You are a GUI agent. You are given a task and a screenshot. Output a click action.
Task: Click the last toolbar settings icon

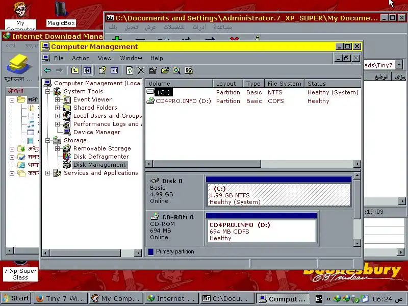[x=189, y=70]
